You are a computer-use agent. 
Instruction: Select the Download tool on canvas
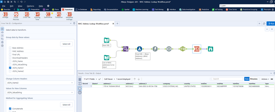coord(155,49)
